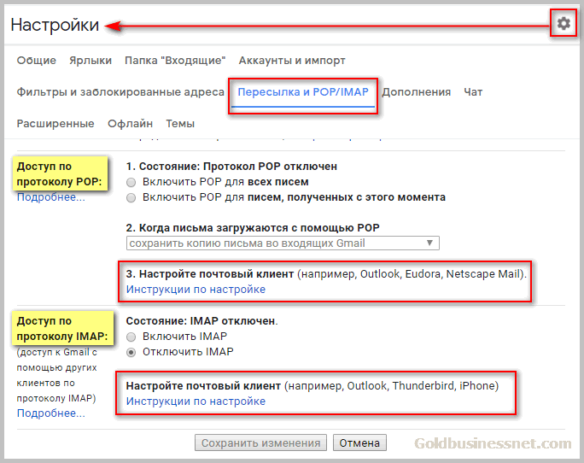Click the Сохранить изменения button
Image resolution: width=584 pixels, height=463 pixels.
pyautogui.click(x=260, y=442)
